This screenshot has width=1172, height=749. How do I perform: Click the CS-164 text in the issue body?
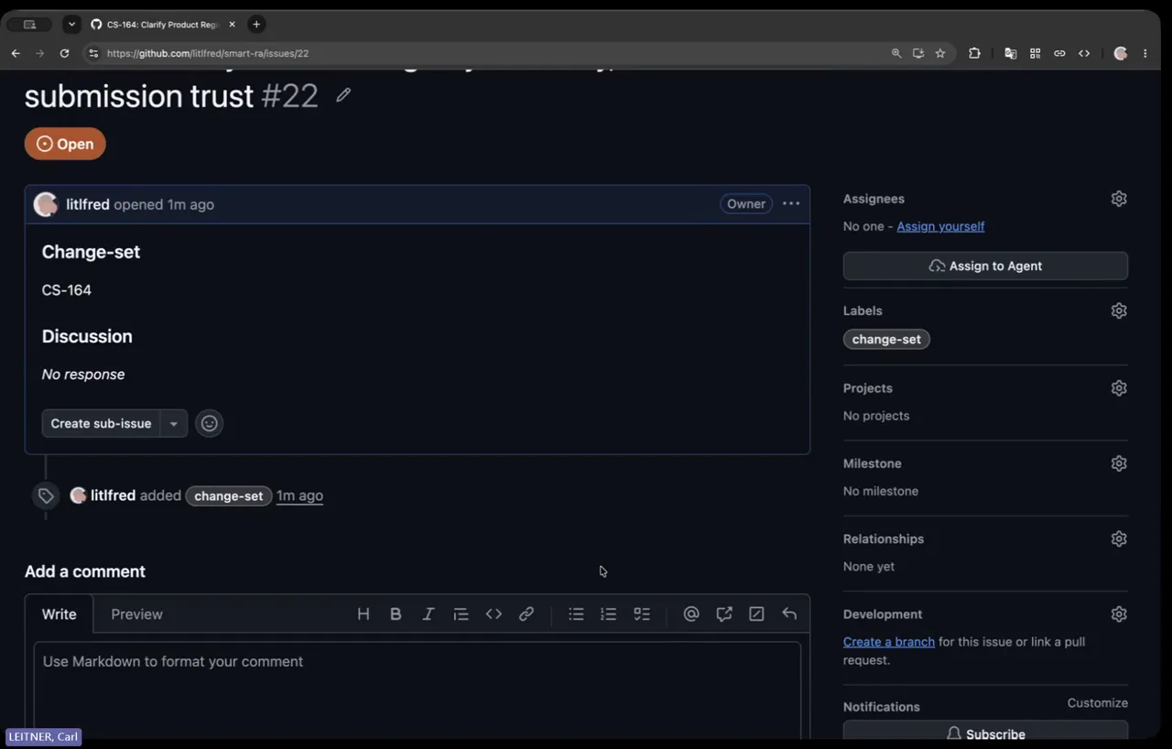(67, 290)
